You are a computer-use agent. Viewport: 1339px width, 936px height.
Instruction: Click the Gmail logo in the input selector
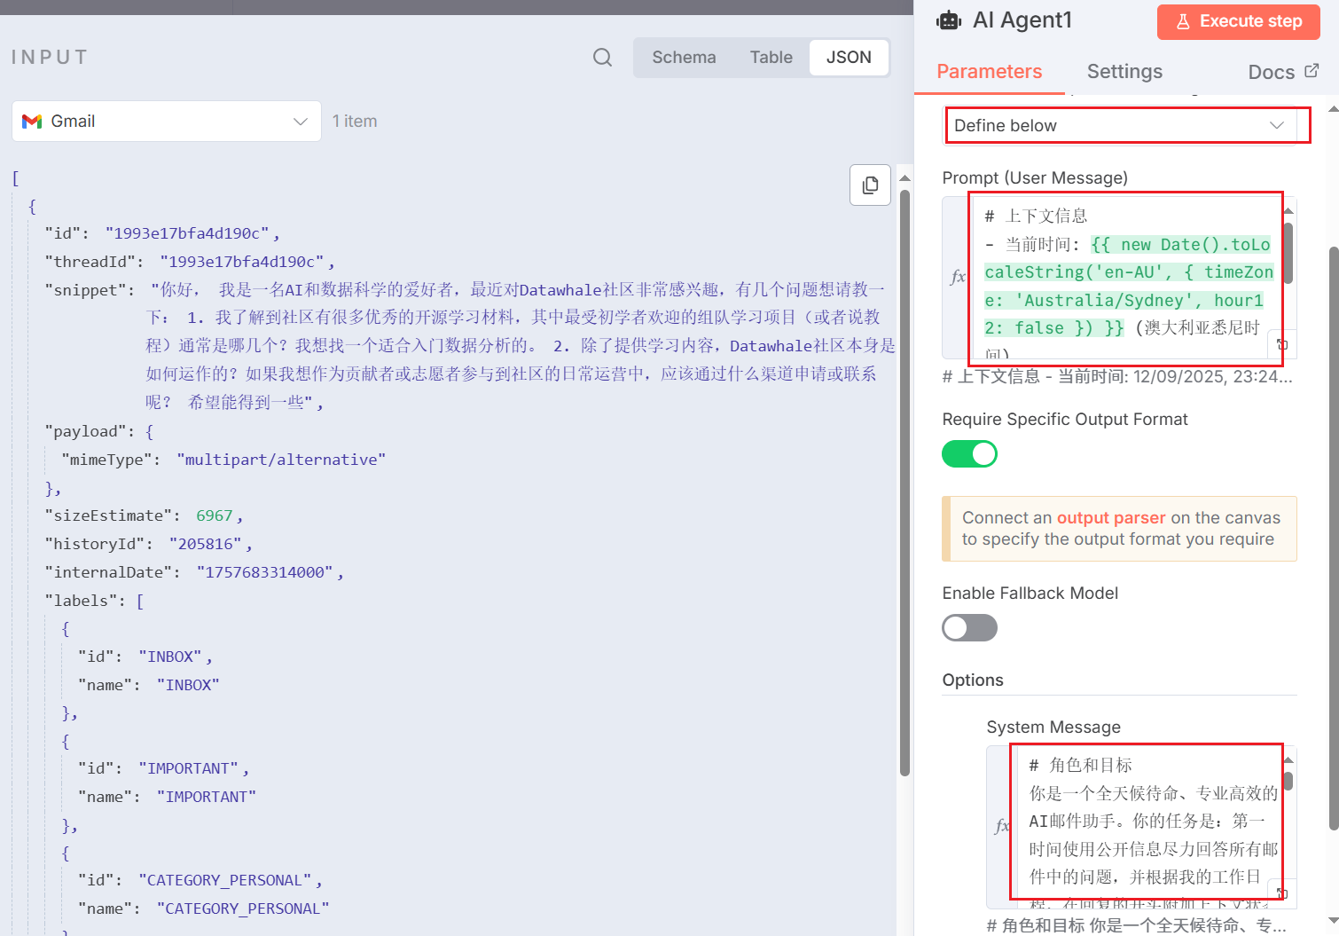pos(32,122)
